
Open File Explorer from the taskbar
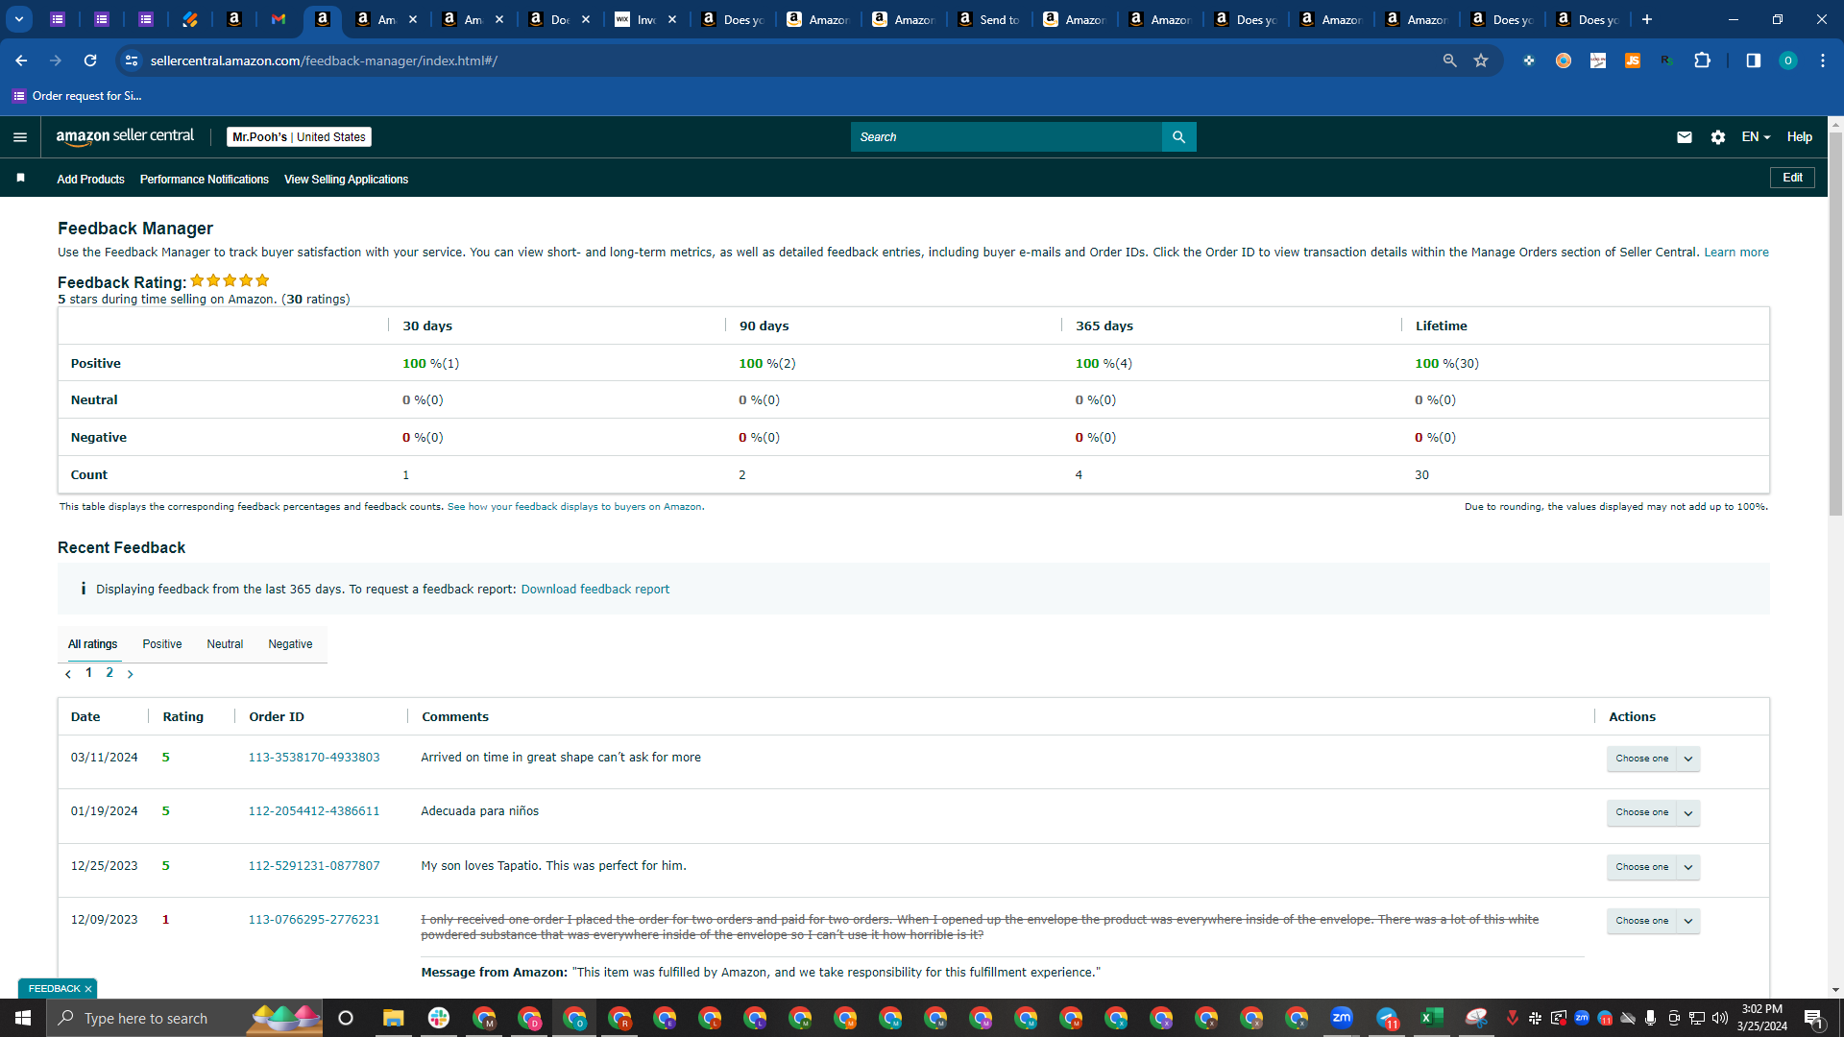coord(393,1018)
